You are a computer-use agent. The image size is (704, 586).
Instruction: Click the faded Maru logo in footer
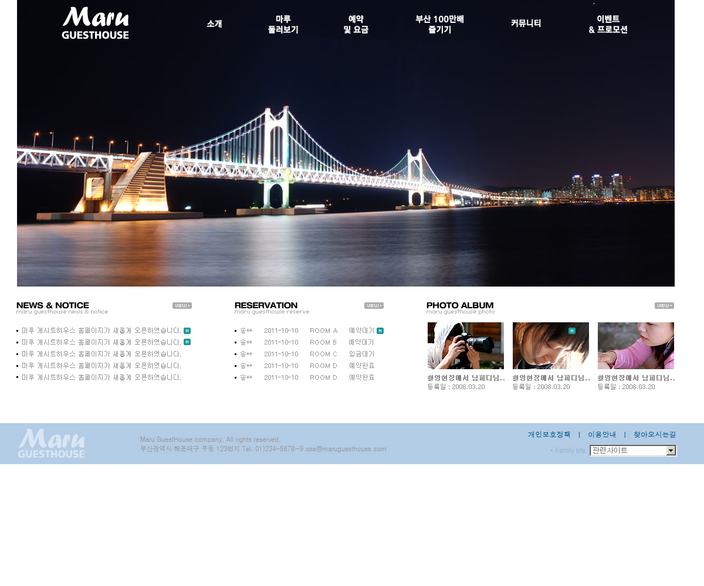[x=51, y=444]
